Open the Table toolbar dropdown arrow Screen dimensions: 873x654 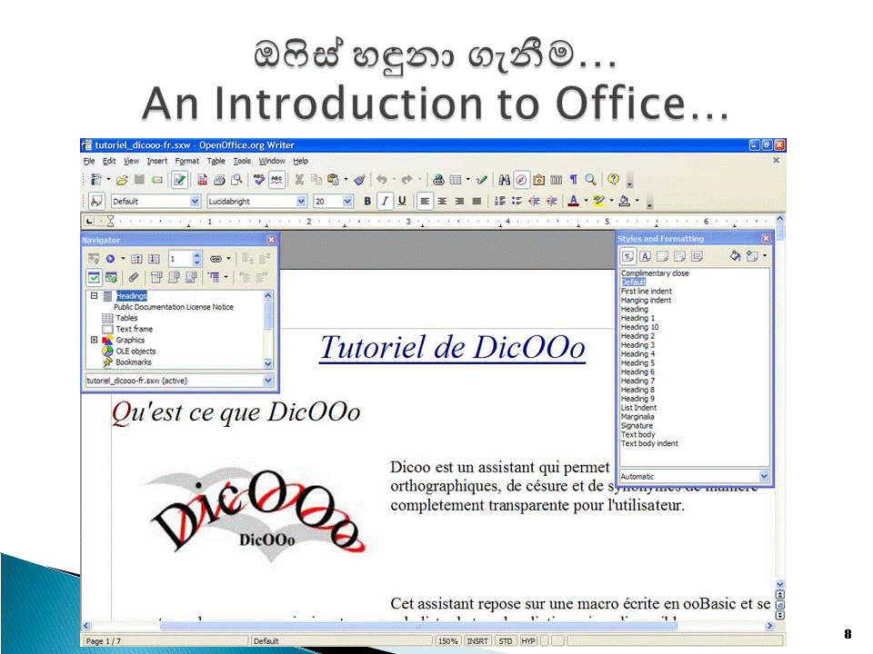(x=467, y=180)
